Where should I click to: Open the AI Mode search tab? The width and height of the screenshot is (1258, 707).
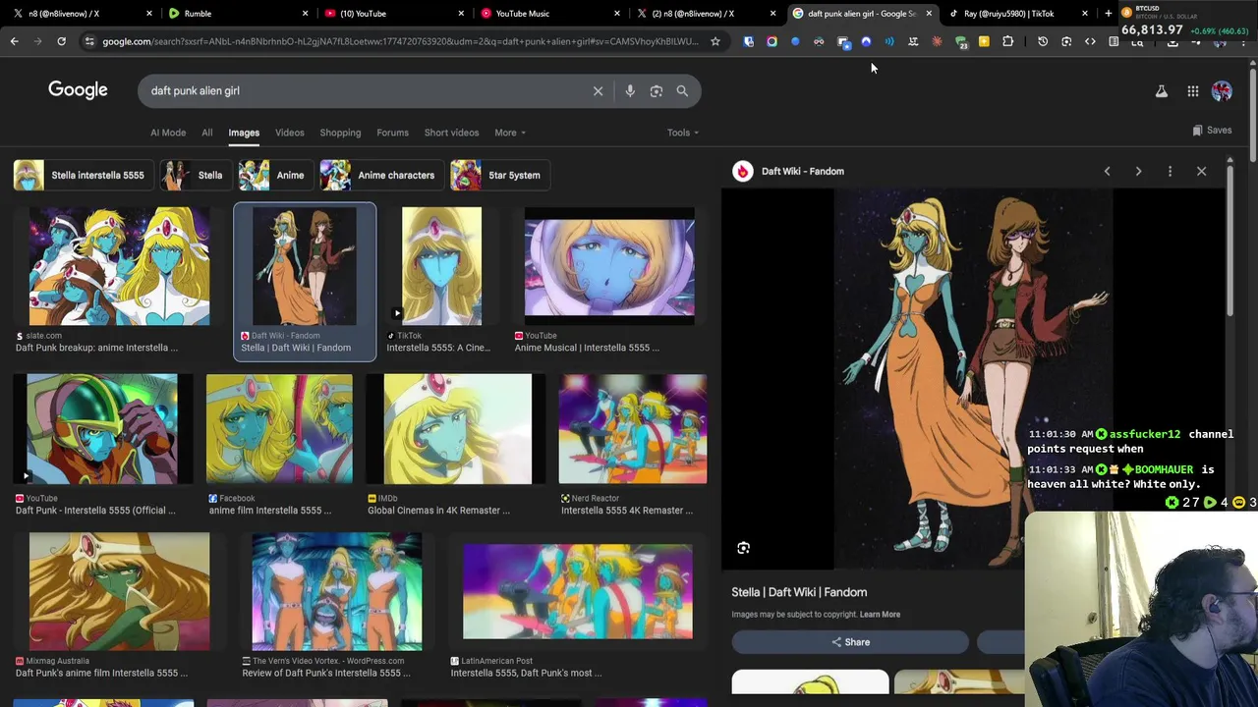click(x=168, y=133)
